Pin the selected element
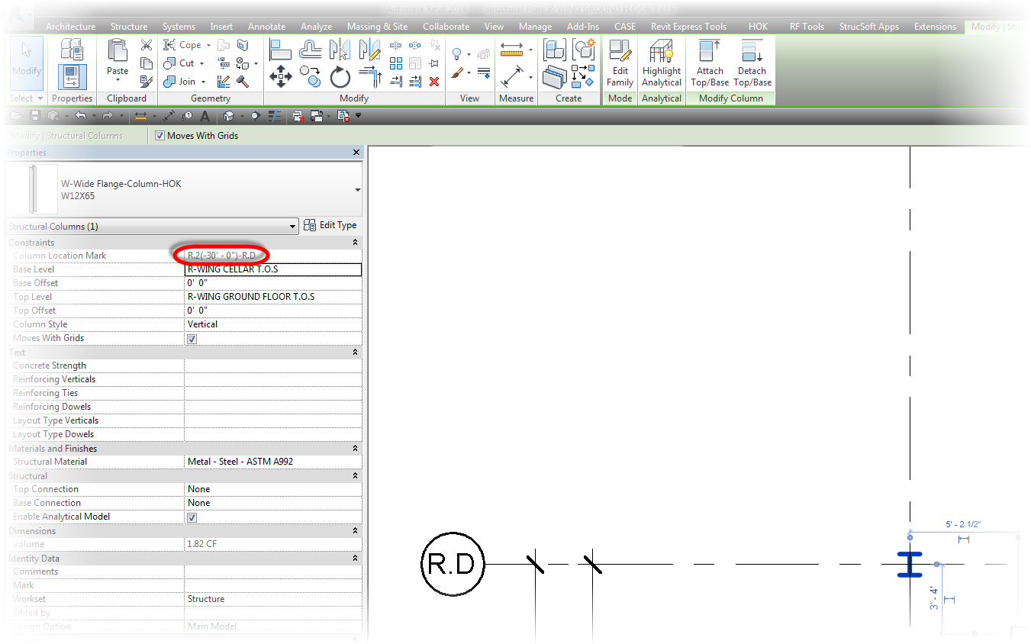This screenshot has height=644, width=1031. coord(434,63)
